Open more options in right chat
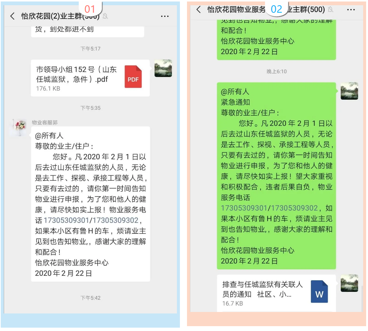The height and width of the screenshot is (331, 368). click(x=351, y=10)
